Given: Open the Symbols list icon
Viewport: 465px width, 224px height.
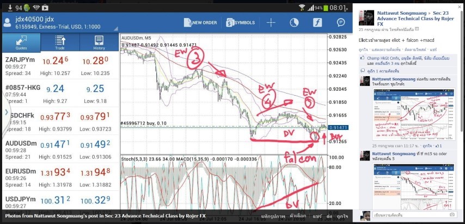Looking at the screenshot, I should 230,22.
